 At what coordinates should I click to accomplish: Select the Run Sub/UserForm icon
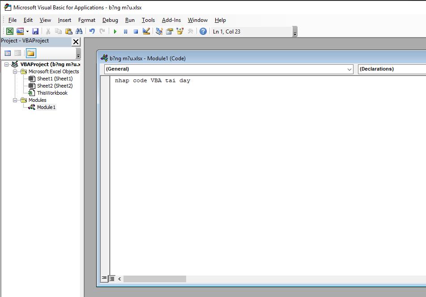(x=115, y=31)
